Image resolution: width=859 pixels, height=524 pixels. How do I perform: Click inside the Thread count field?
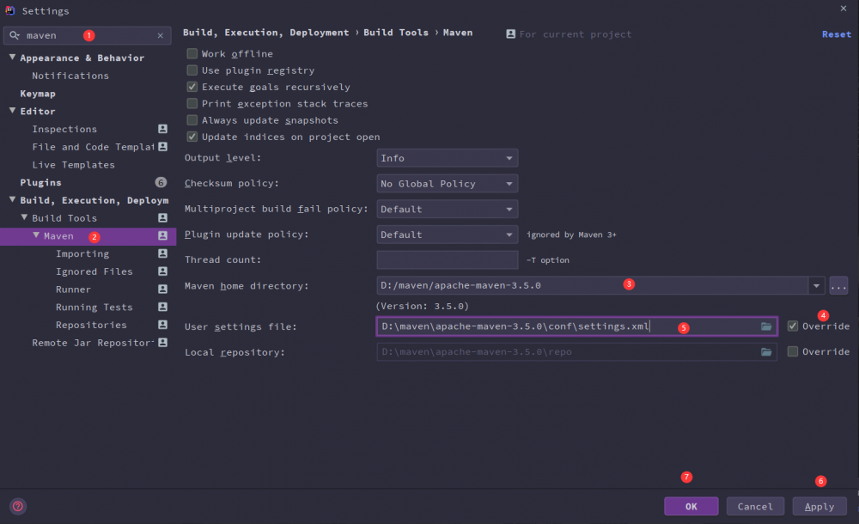click(x=447, y=259)
